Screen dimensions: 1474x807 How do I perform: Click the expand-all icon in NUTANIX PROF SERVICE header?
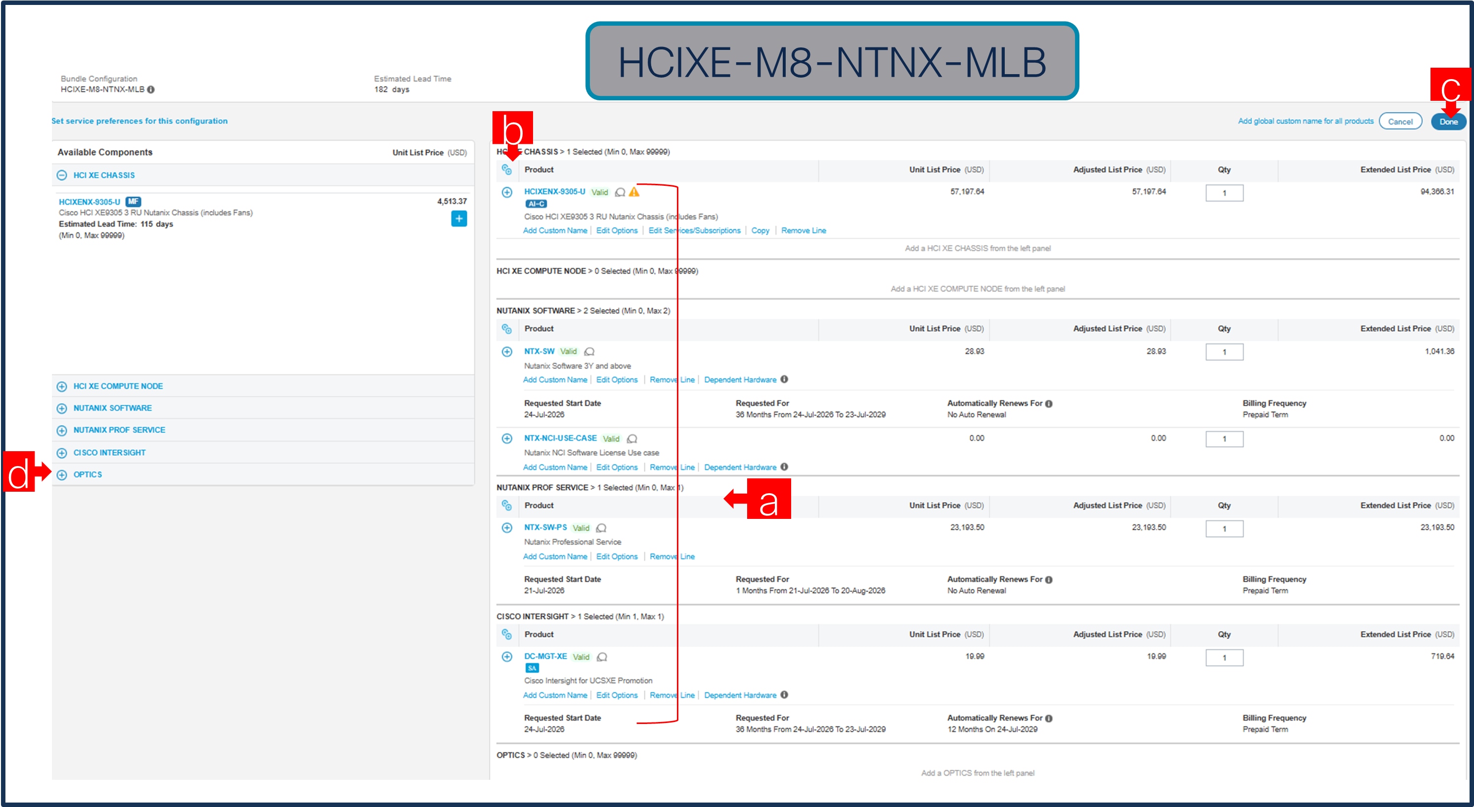(x=506, y=506)
